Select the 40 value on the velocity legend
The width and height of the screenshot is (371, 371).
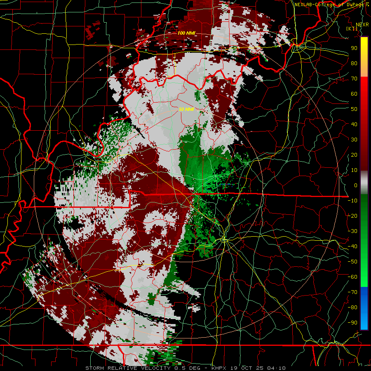click(354, 124)
